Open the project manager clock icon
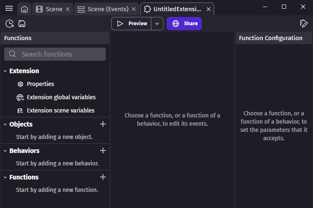The image size is (313, 208). [x=9, y=24]
